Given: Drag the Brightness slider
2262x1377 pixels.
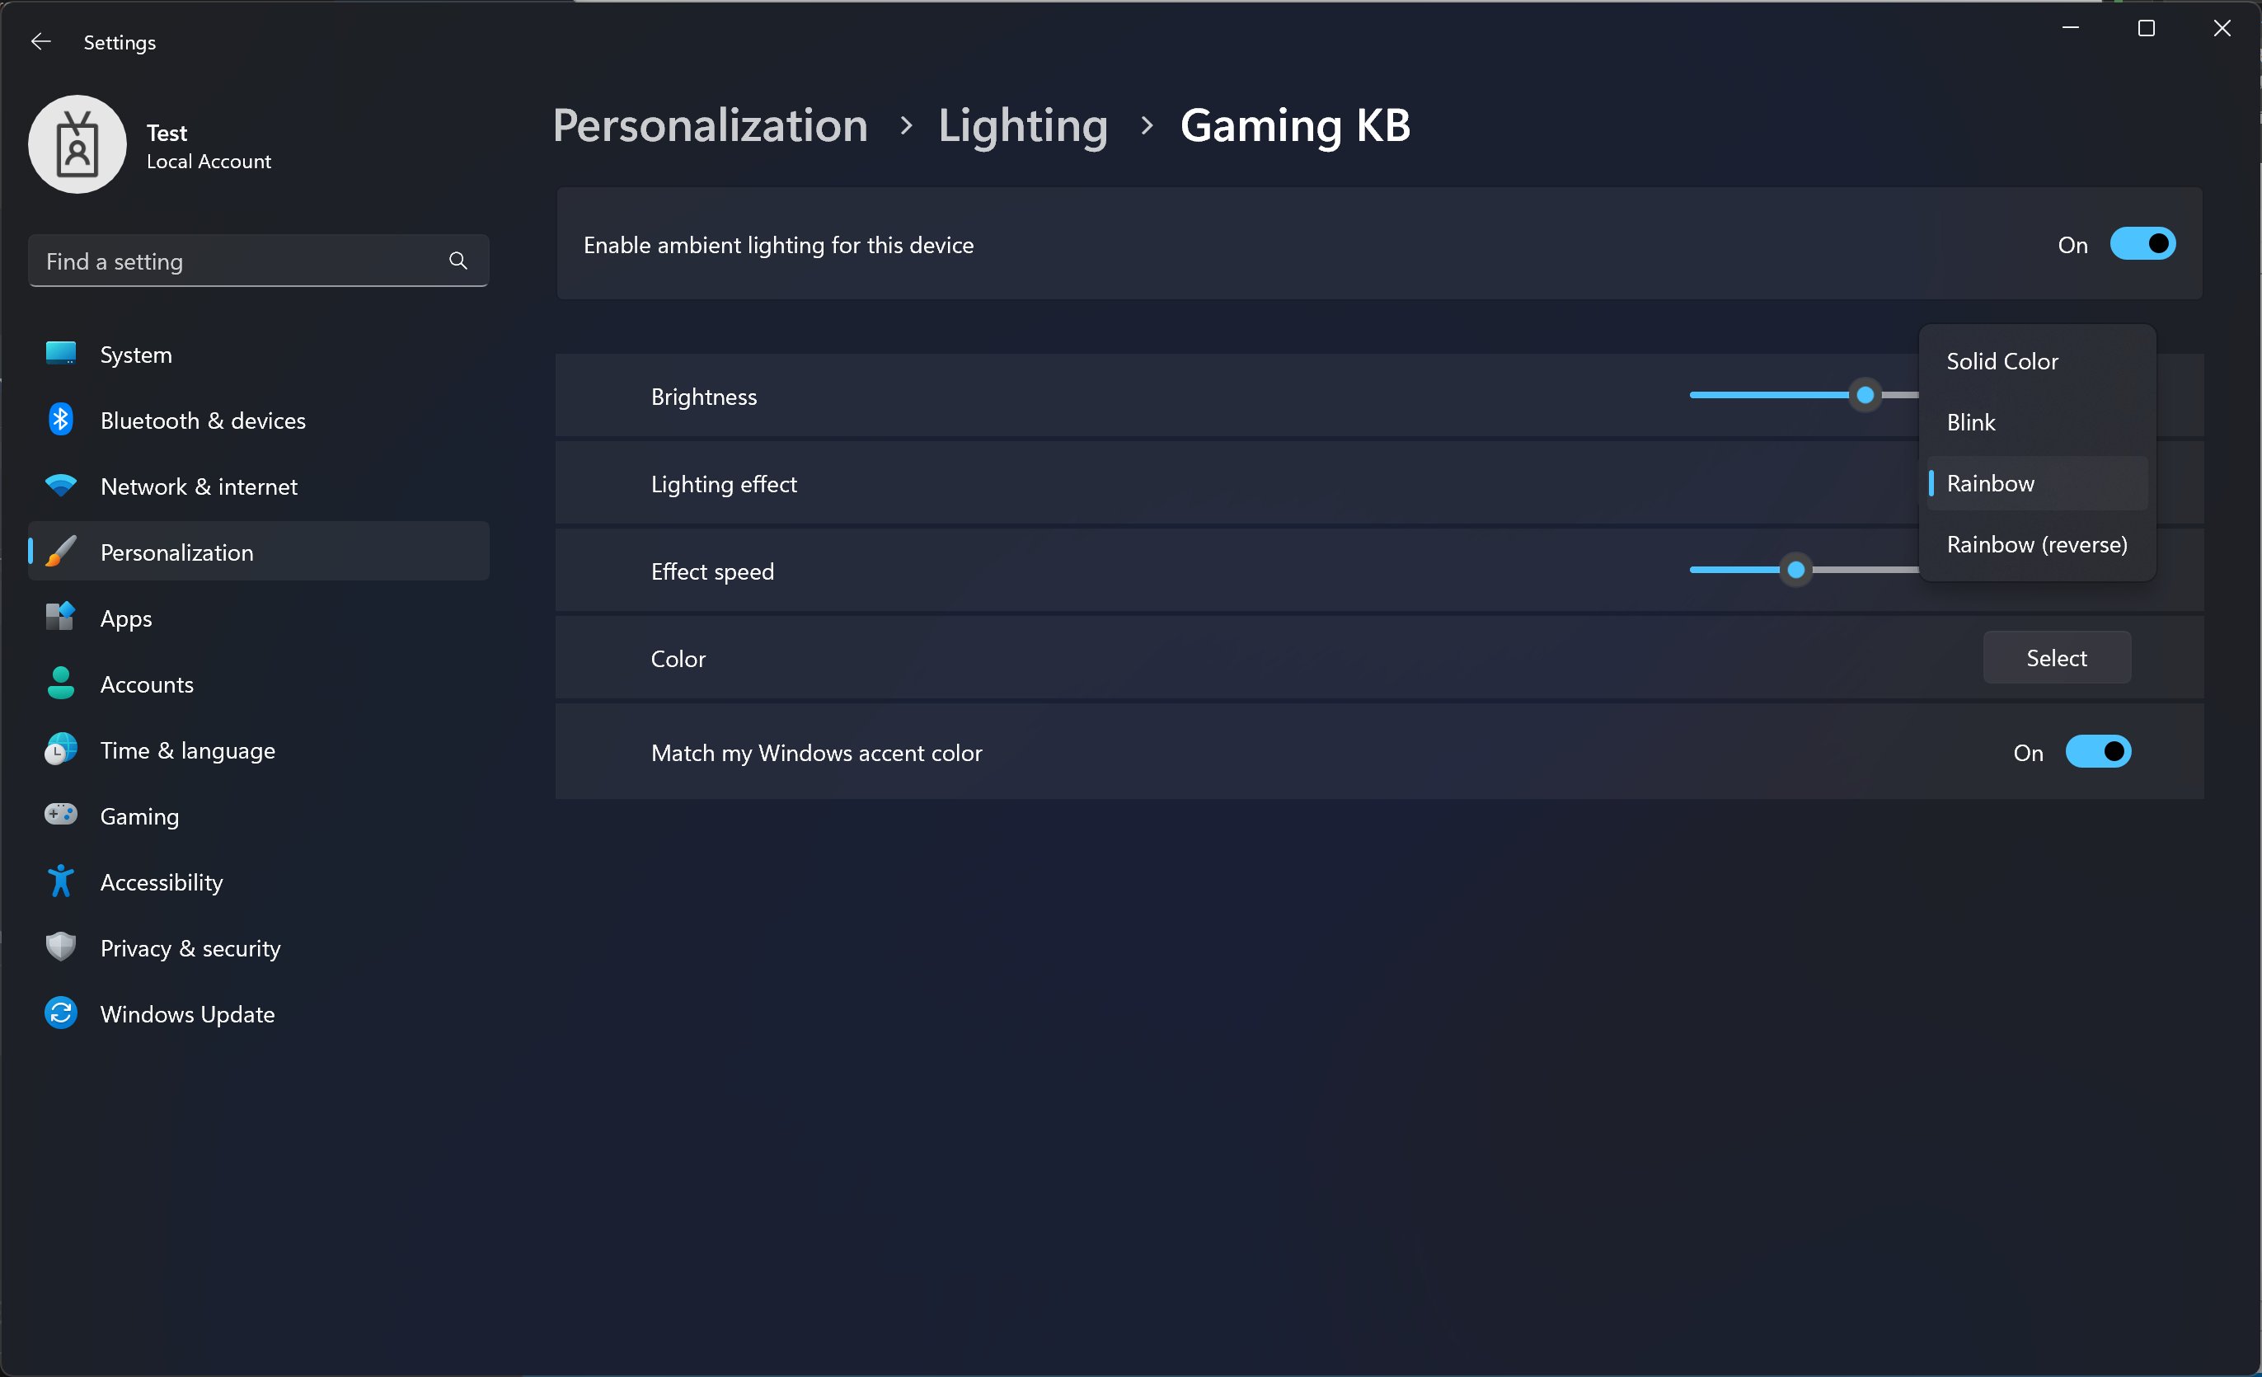Looking at the screenshot, I should [1865, 394].
